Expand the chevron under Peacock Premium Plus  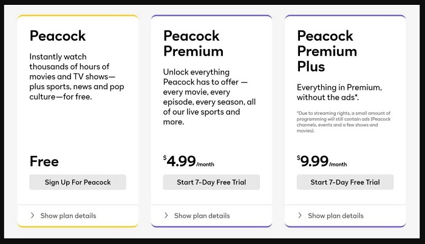coord(300,215)
